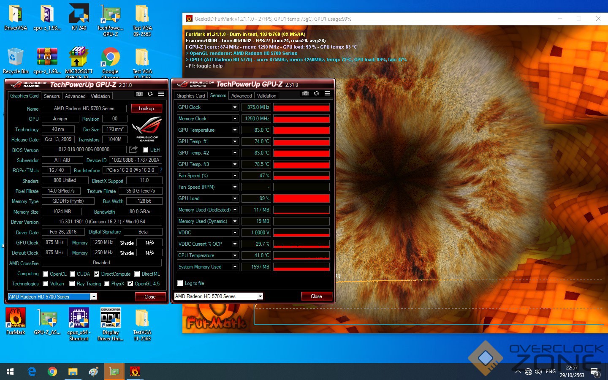Screen dimensions: 608x380
Task: Open Validation tab in Sensors window
Action: (266, 96)
